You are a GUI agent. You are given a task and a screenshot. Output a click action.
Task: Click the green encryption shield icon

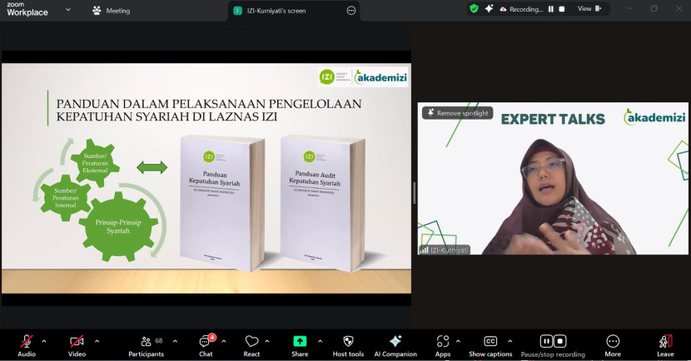(x=474, y=9)
